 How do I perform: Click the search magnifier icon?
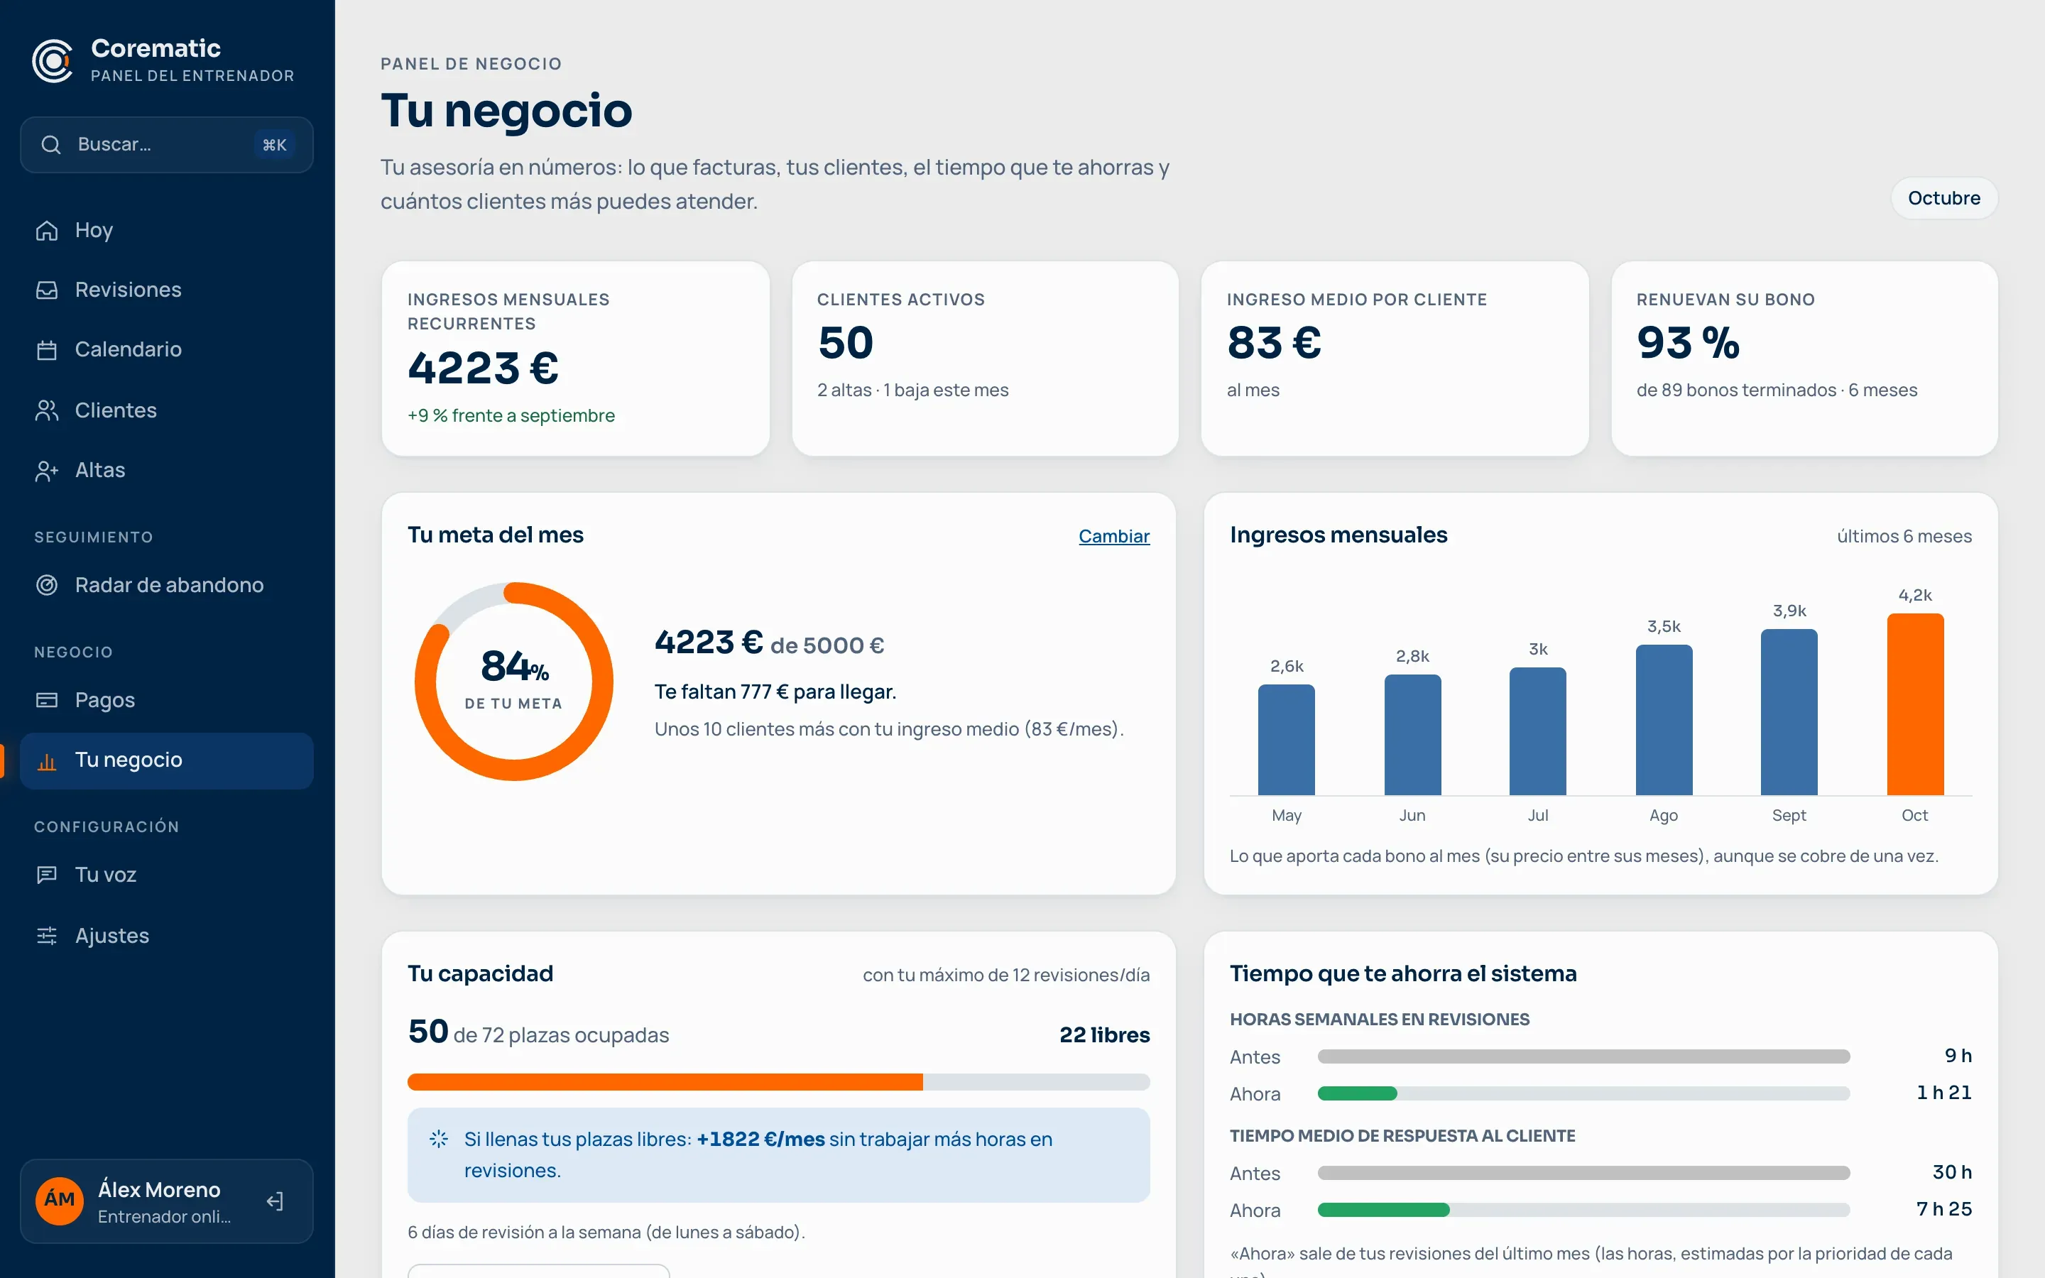(x=50, y=145)
